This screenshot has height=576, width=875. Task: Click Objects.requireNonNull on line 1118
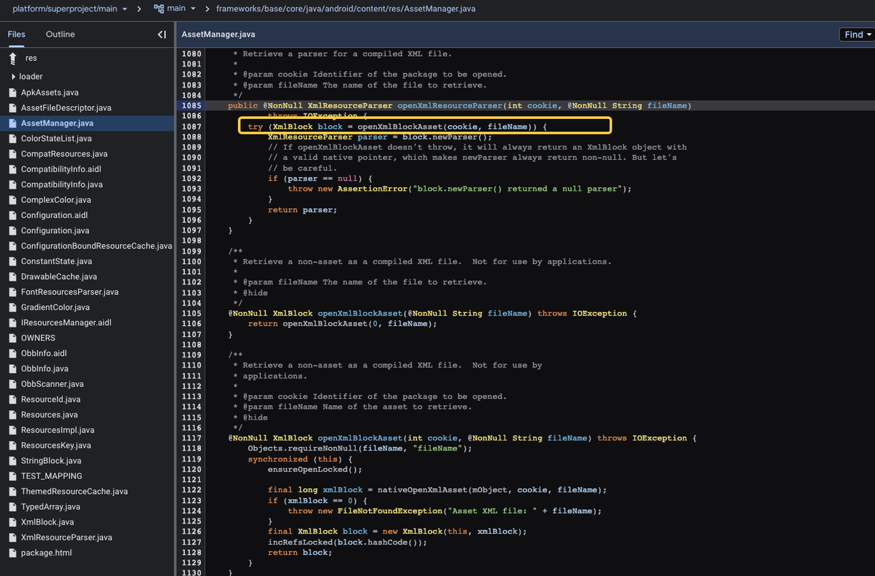click(x=303, y=448)
